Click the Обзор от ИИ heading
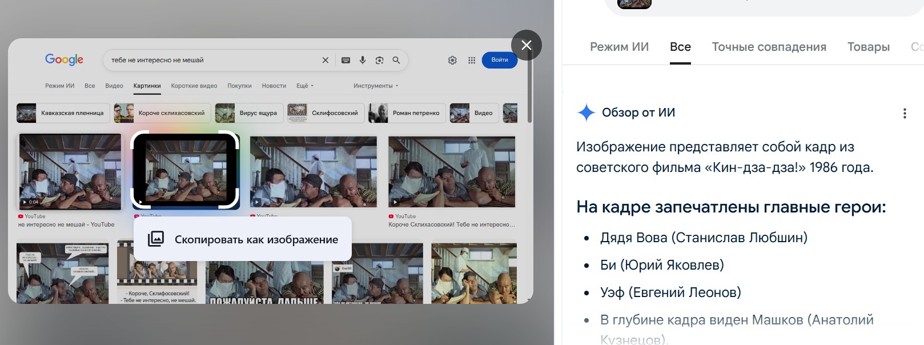 pos(638,113)
